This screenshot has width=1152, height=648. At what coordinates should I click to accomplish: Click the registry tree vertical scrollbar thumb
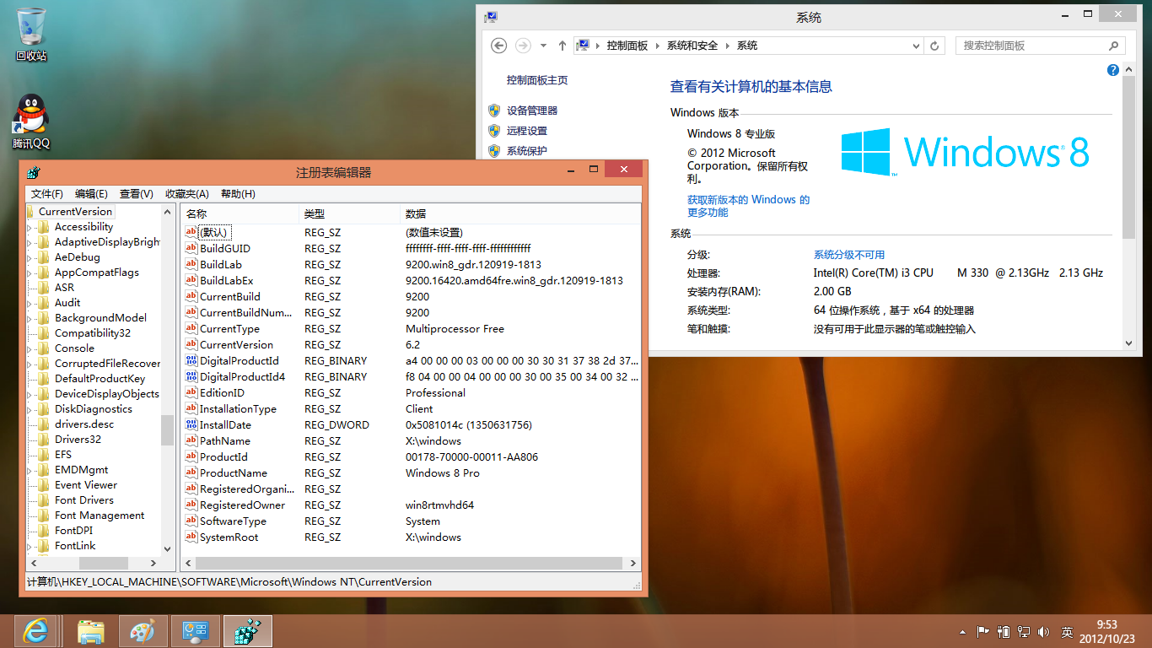[167, 431]
